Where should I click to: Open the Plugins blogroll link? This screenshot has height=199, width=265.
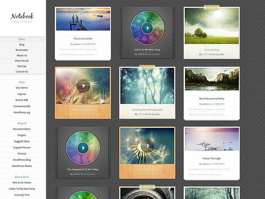pos(22,135)
